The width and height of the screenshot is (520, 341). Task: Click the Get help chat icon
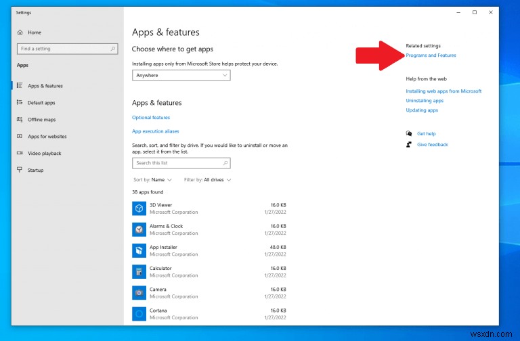(409, 133)
